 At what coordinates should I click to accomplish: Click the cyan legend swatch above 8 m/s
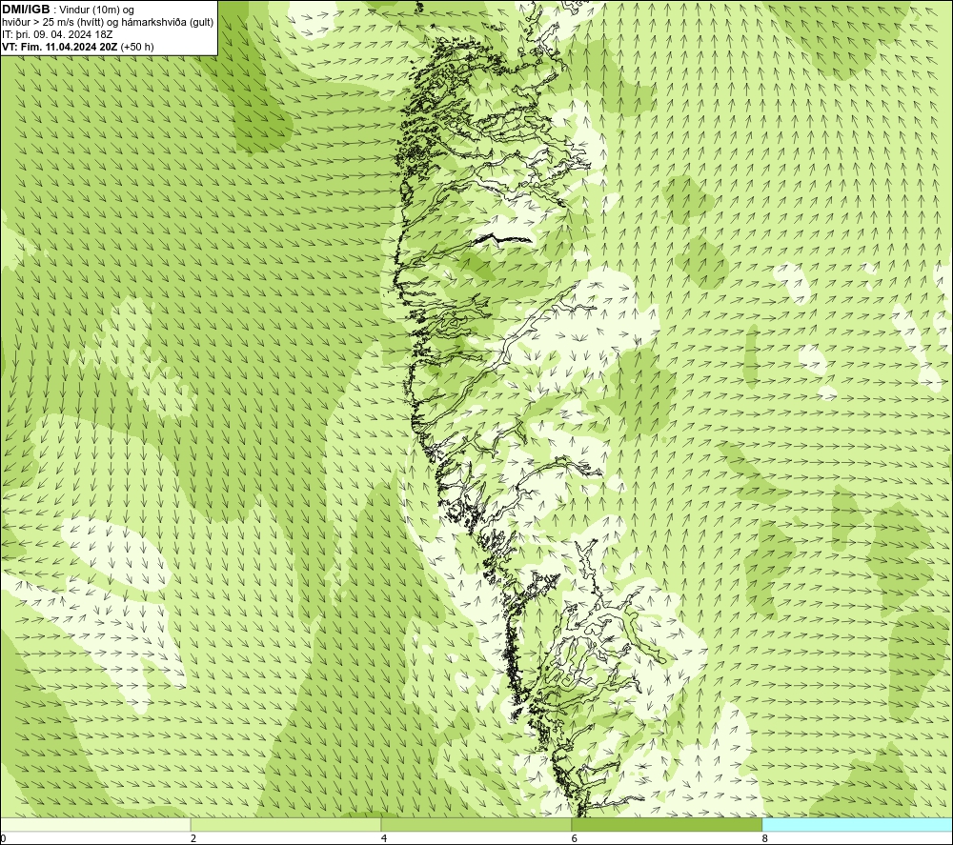click(858, 824)
